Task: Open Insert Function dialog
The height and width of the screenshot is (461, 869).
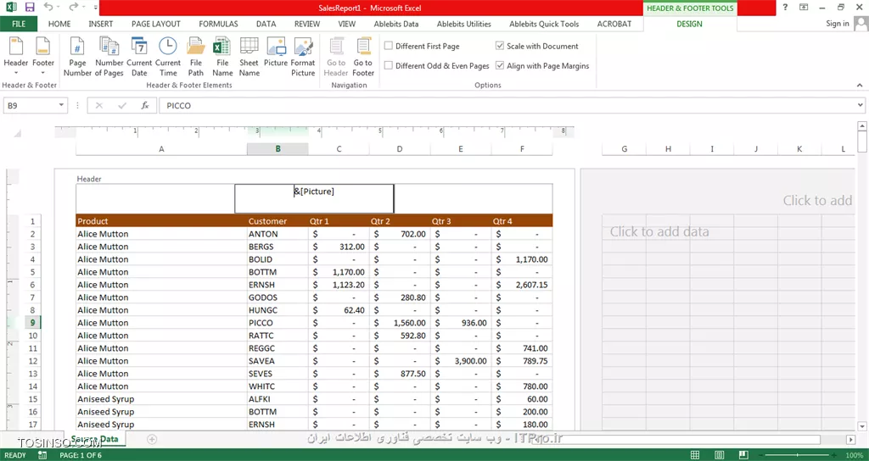Action: 144,105
